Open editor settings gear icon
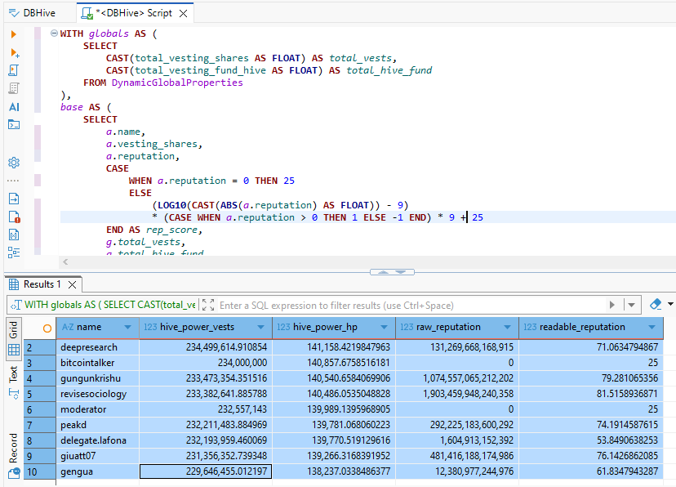The height and width of the screenshot is (487, 676). click(14, 163)
